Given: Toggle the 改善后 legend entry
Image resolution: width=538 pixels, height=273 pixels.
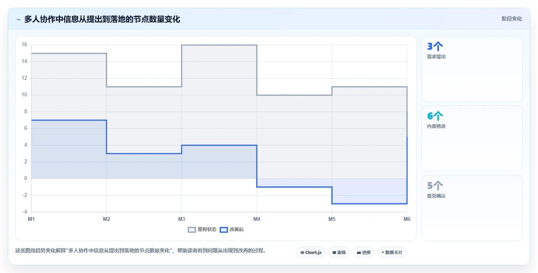Looking at the screenshot, I should tap(232, 229).
